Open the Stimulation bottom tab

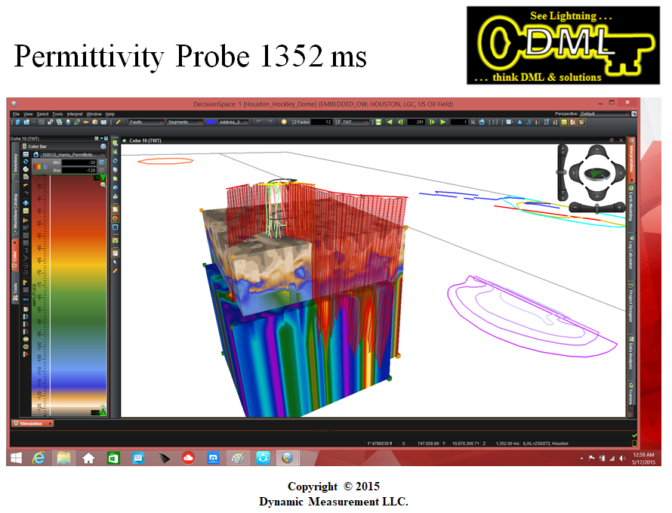[x=31, y=423]
